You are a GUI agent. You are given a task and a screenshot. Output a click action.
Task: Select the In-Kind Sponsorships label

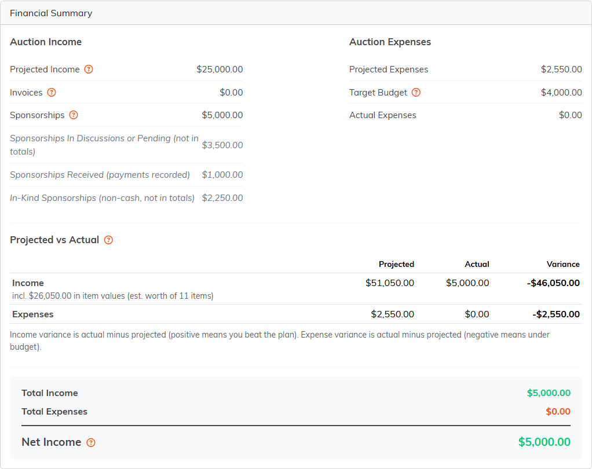tap(103, 197)
